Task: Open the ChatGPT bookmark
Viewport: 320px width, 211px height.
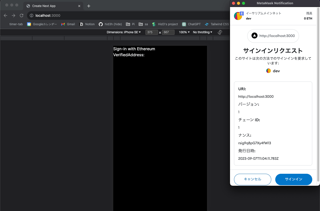Action: pyautogui.click(x=191, y=24)
